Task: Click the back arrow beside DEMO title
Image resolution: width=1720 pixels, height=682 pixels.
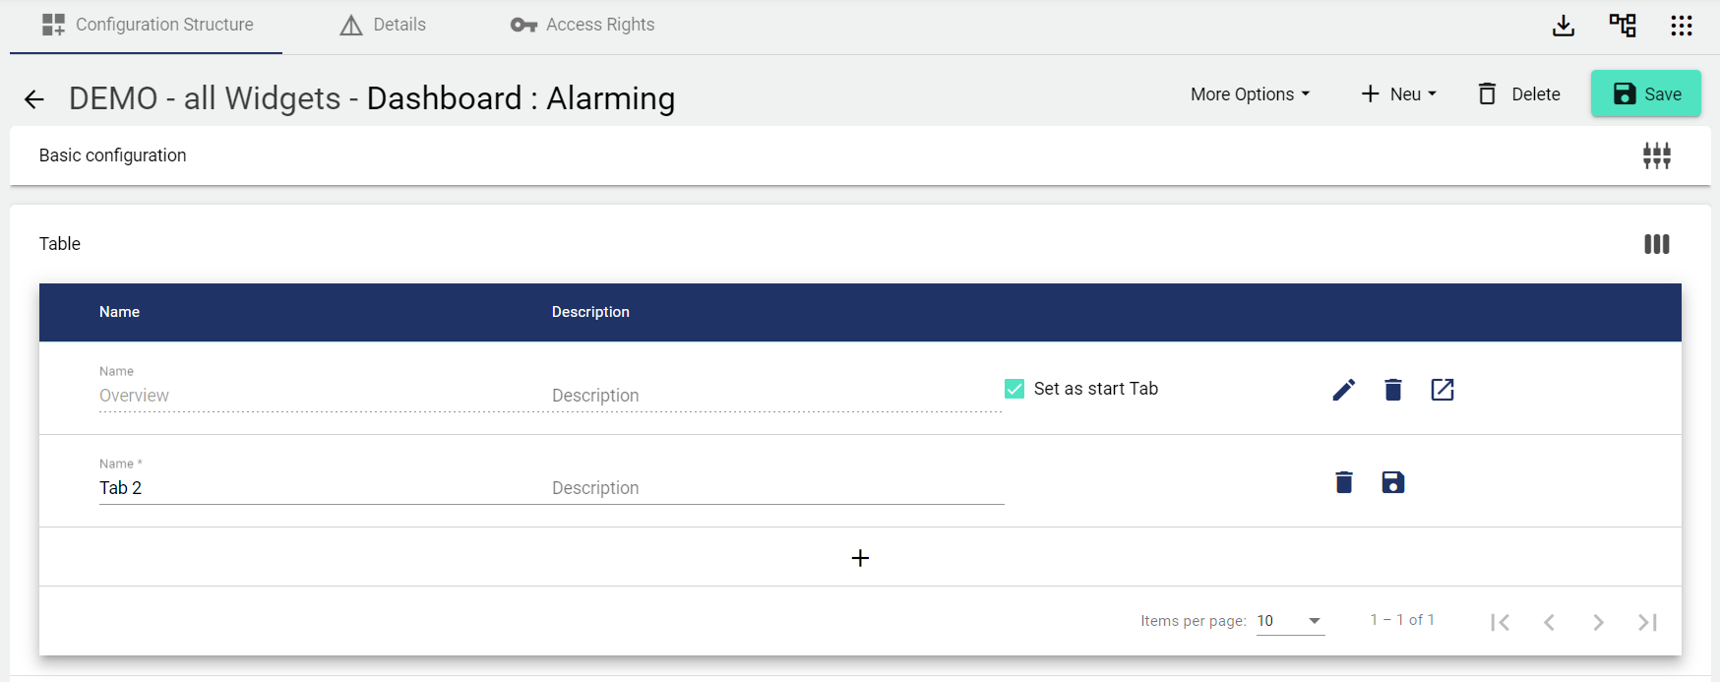Action: pos(34,99)
